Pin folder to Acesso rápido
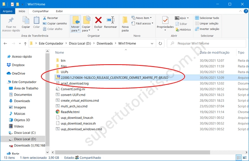 (x=11, y=24)
